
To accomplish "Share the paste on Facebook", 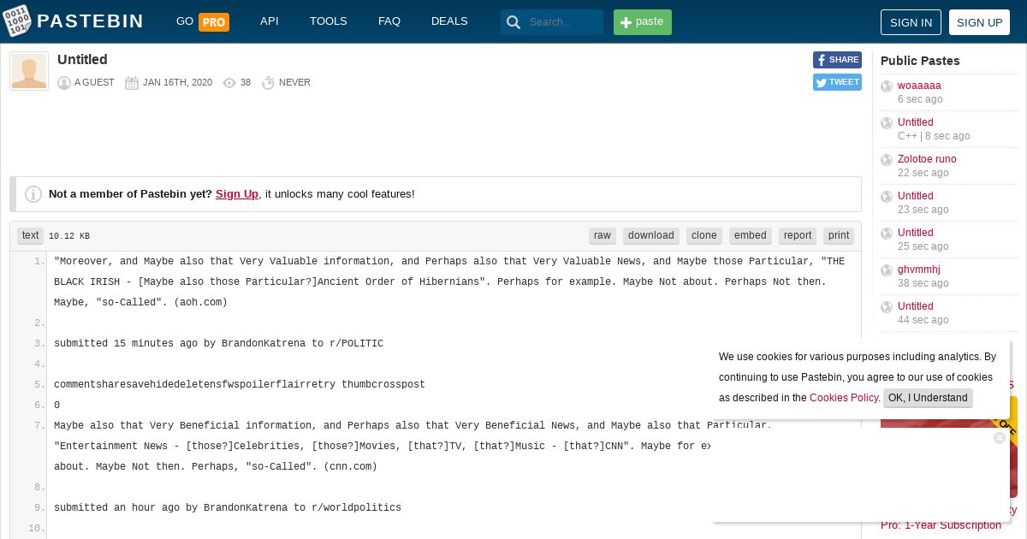I will 837,60.
